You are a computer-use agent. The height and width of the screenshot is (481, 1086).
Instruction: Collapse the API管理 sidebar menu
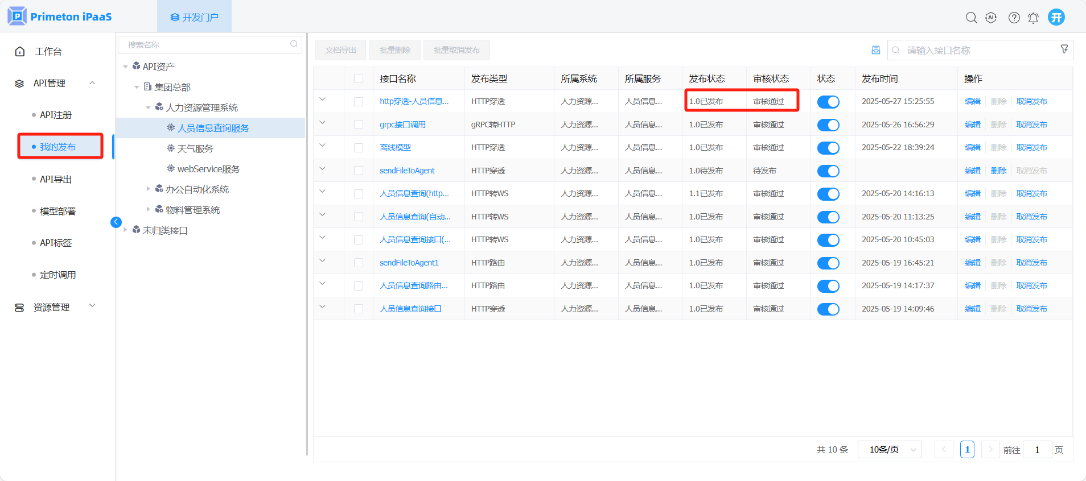pos(92,83)
